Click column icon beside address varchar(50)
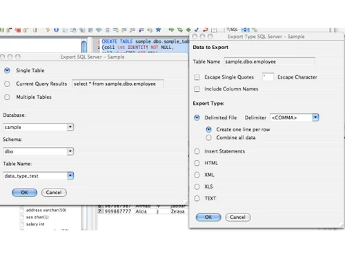The height and width of the screenshot is (259, 345). 22,210
